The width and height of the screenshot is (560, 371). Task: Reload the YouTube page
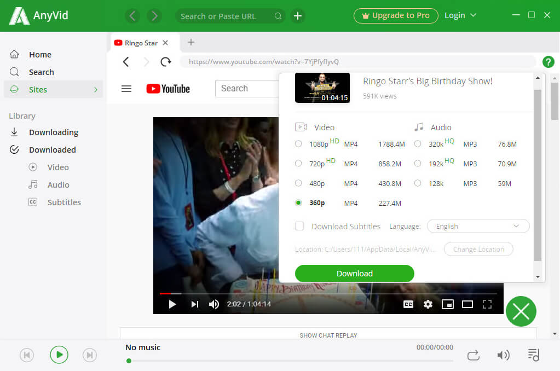(x=165, y=62)
